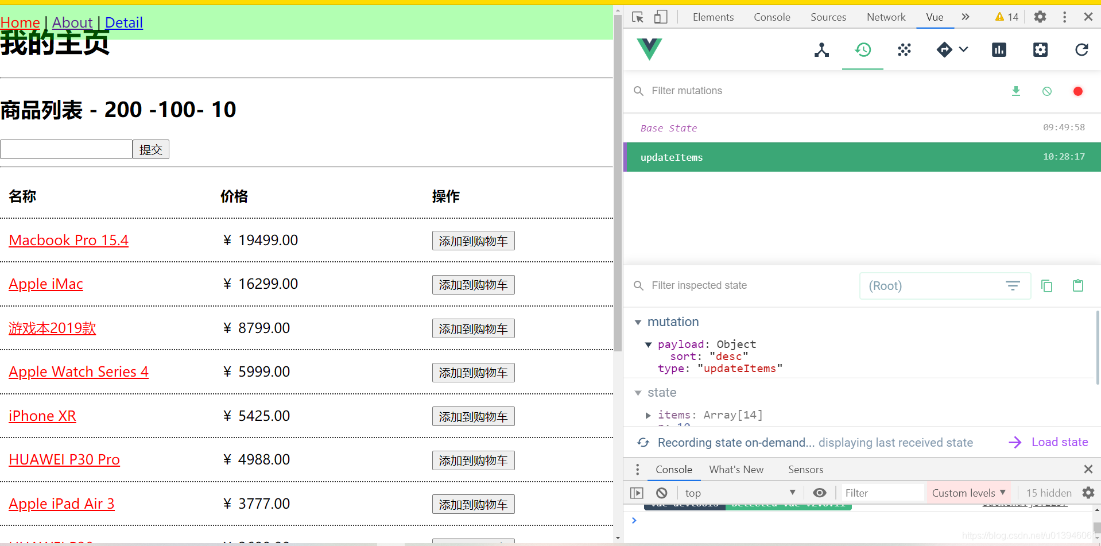
Task: Open the Vue Events tab icon
Action: [x=904, y=50]
